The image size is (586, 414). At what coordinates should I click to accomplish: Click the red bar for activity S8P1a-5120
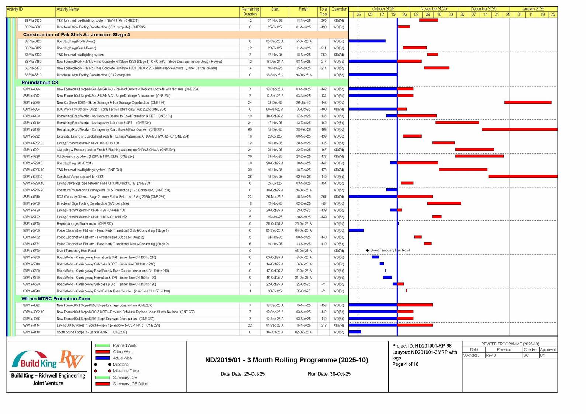(x=519, y=129)
